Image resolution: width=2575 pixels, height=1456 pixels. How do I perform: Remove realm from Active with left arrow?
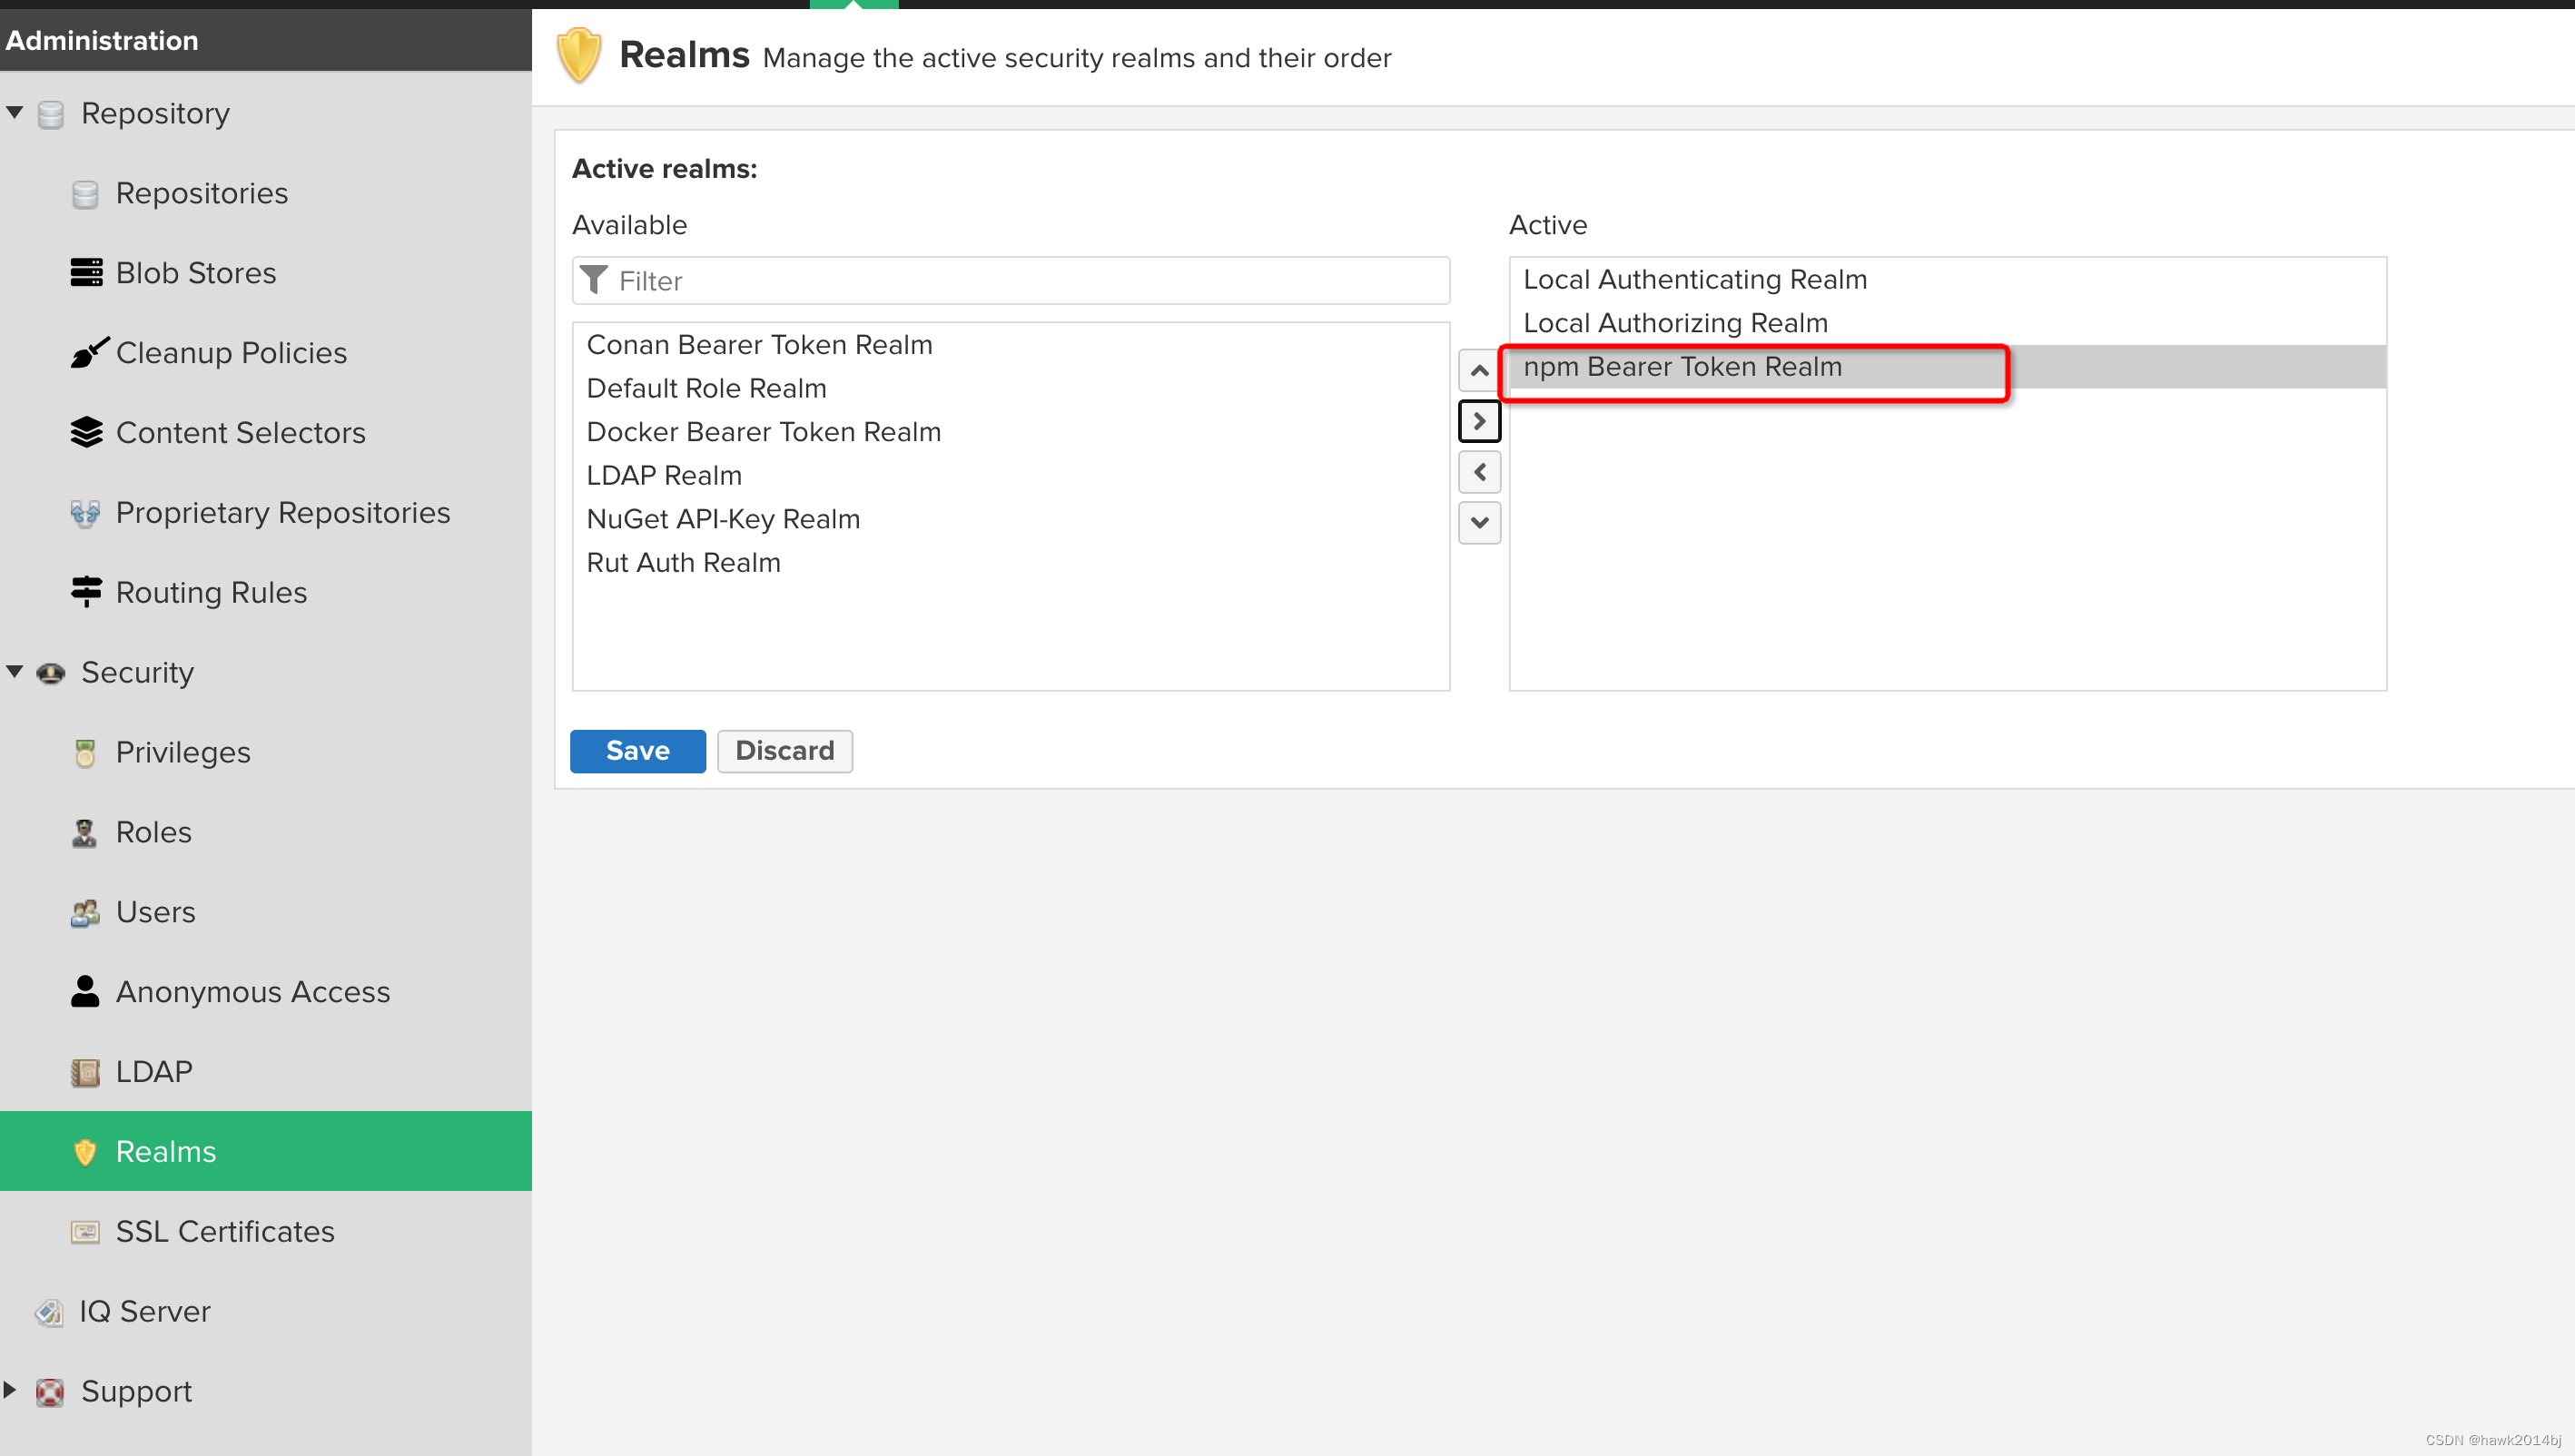(x=1479, y=472)
